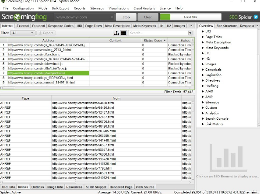The width and height of the screenshot is (260, 194).
Task: Sort by the Address column header
Action: pyautogui.click(x=48, y=40)
